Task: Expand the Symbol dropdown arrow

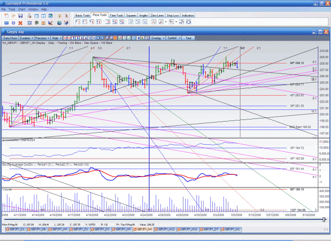Action: pyautogui.click(x=180, y=38)
